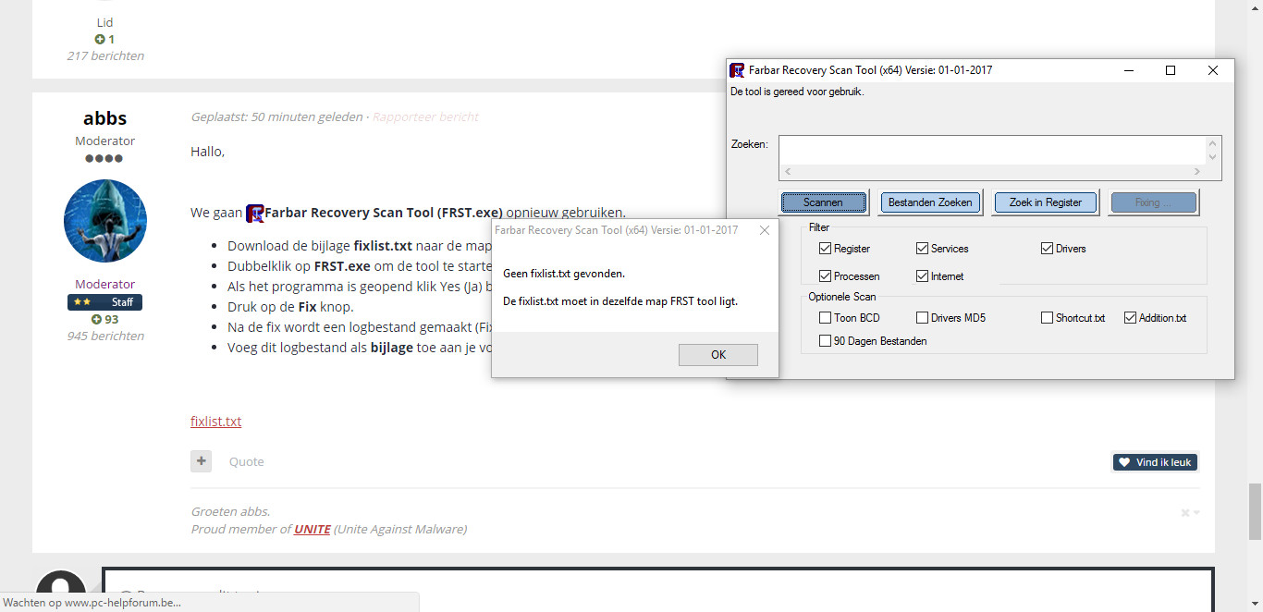
Task: Click OK in the fixlist.txt not found dialog
Action: pyautogui.click(x=717, y=355)
